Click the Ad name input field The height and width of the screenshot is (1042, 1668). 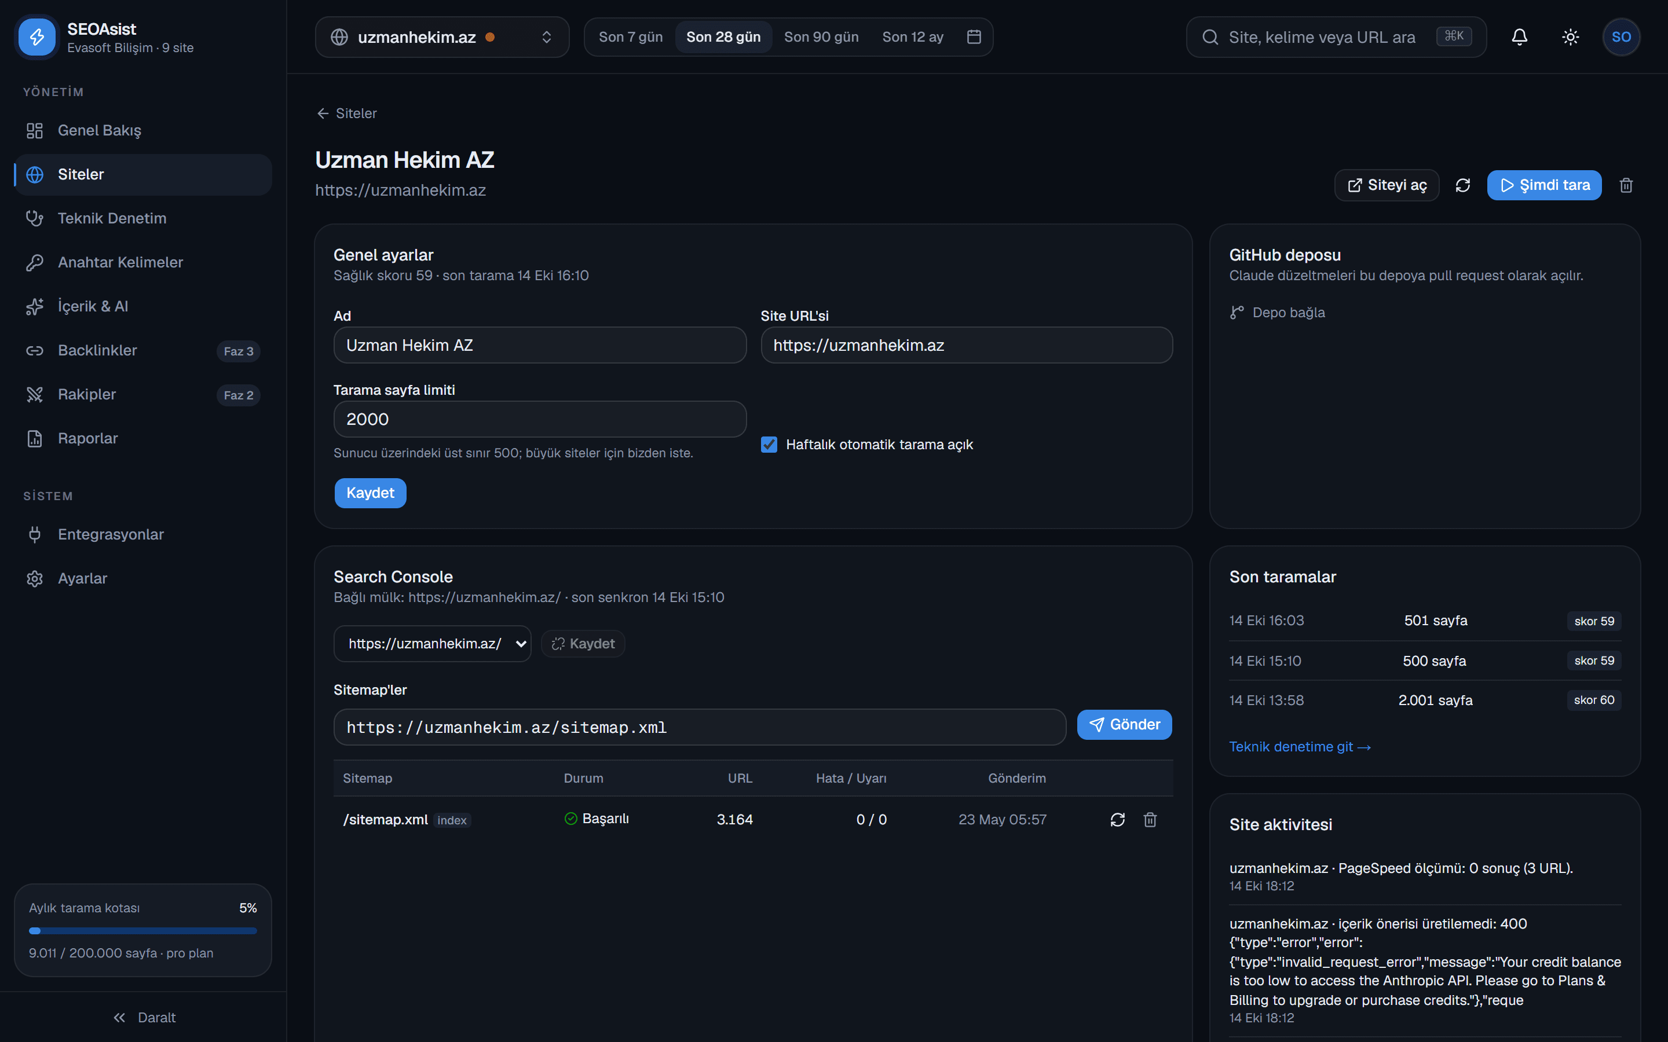540,345
